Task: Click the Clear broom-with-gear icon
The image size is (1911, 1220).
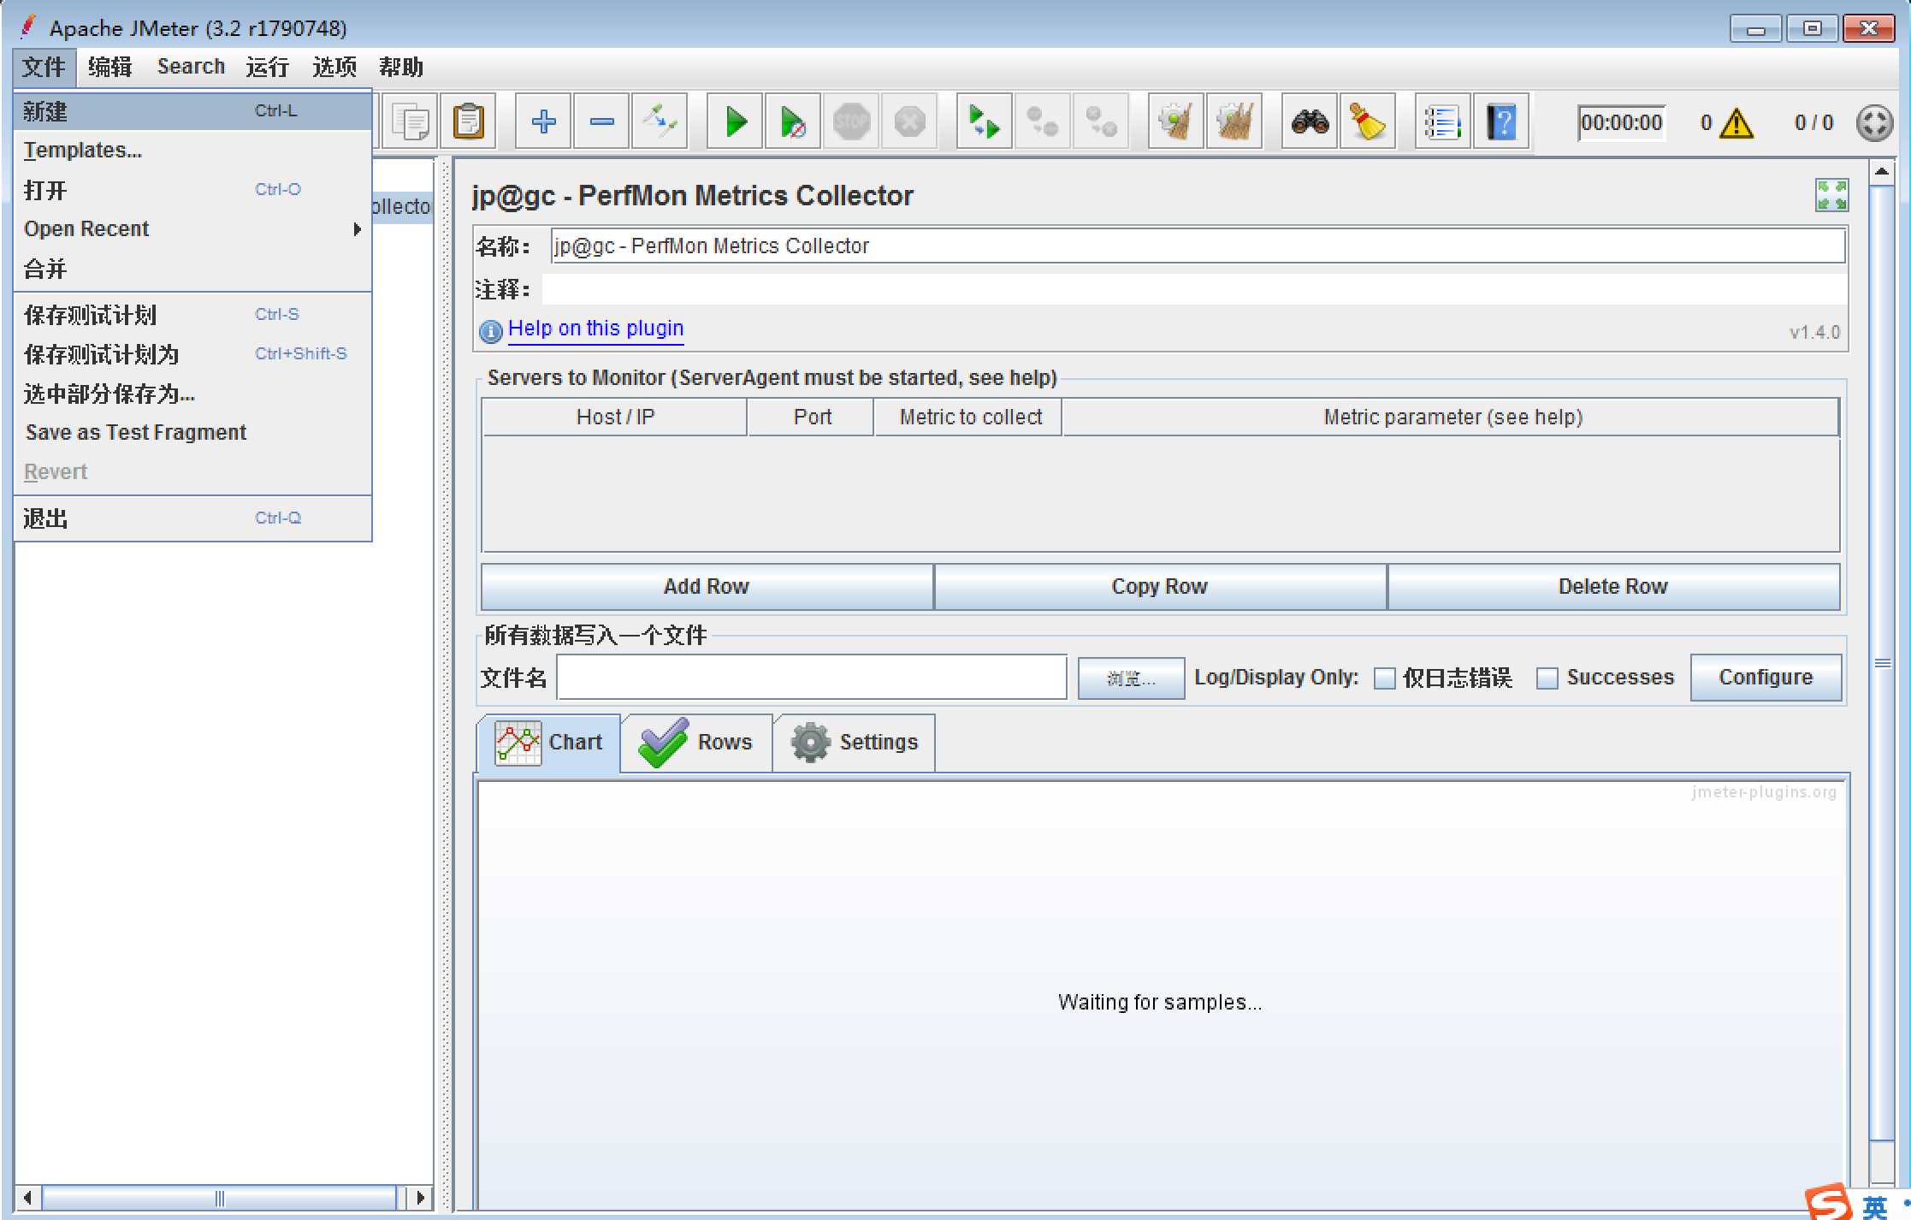Action: tap(1175, 121)
